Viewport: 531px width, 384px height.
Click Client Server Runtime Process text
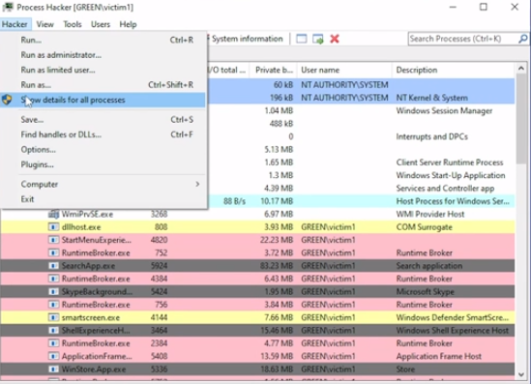(x=450, y=162)
